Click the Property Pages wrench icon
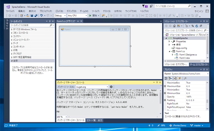Screen dimensions: 214x131 pyautogui.click(x=185, y=78)
